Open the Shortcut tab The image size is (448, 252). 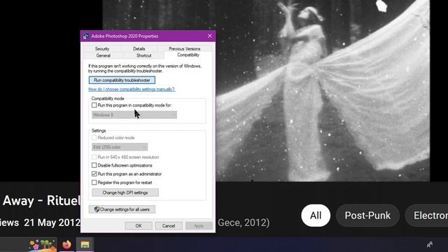pyautogui.click(x=143, y=55)
